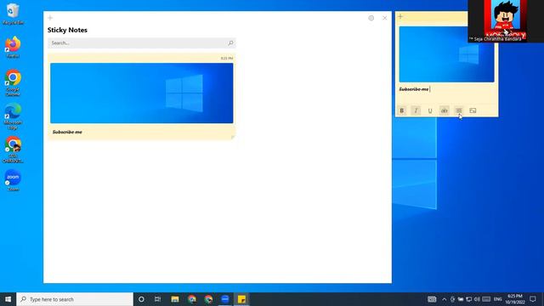The image size is (544, 306).
Task: Open the Firefox desktop shortcut
Action: [x=13, y=47]
